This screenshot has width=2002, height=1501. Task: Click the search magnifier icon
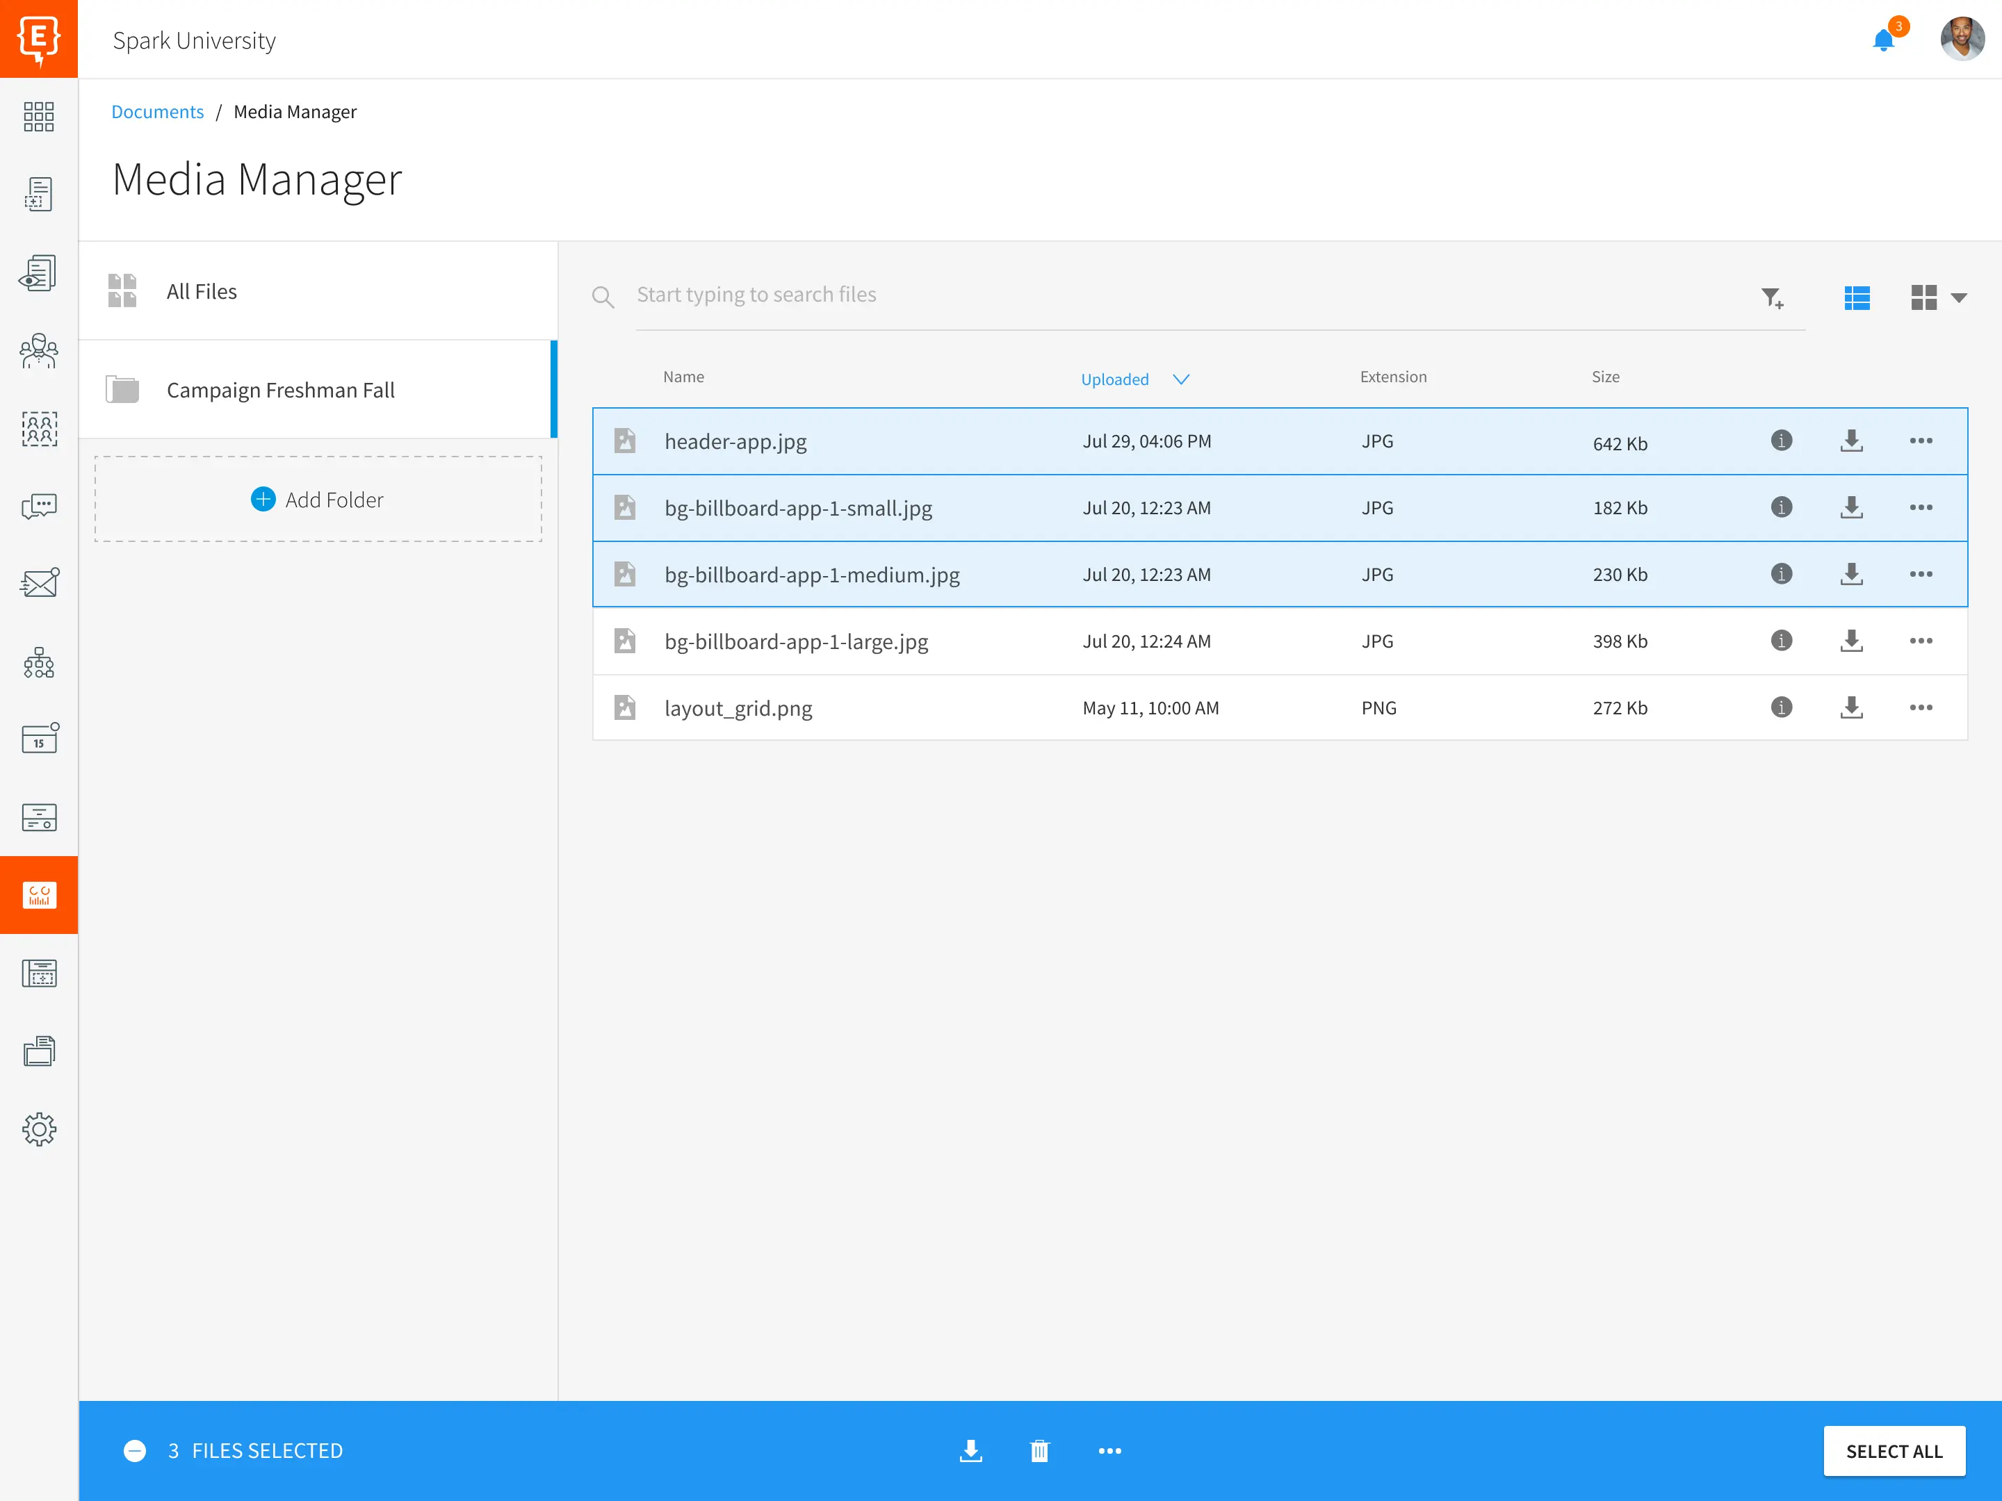(603, 297)
